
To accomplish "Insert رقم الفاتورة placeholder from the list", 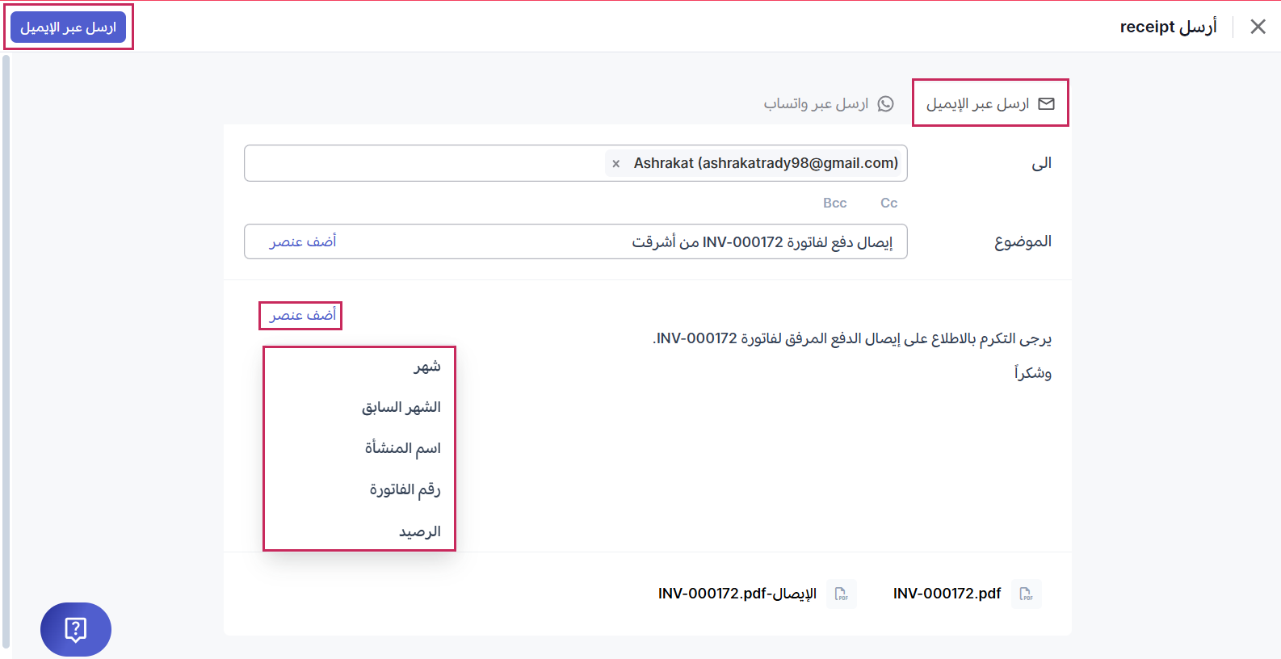I will coord(405,489).
